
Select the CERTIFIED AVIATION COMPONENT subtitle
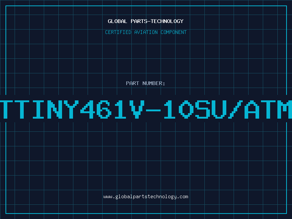click(x=146, y=32)
